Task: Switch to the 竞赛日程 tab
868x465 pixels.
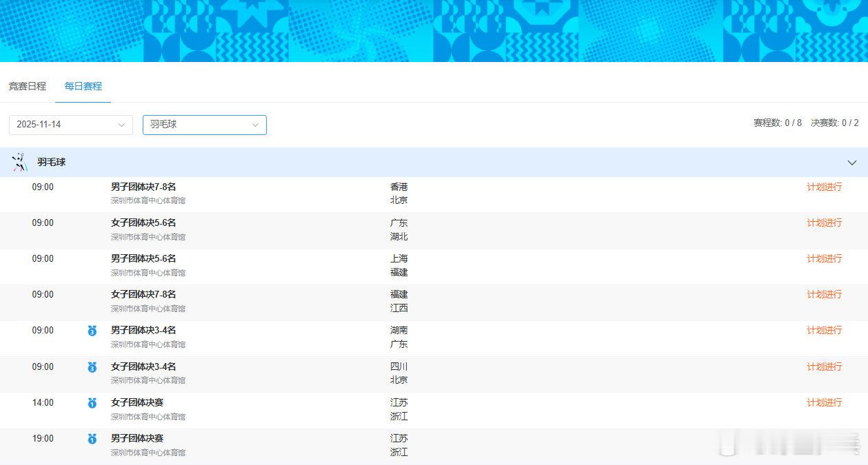Action: 28,86
